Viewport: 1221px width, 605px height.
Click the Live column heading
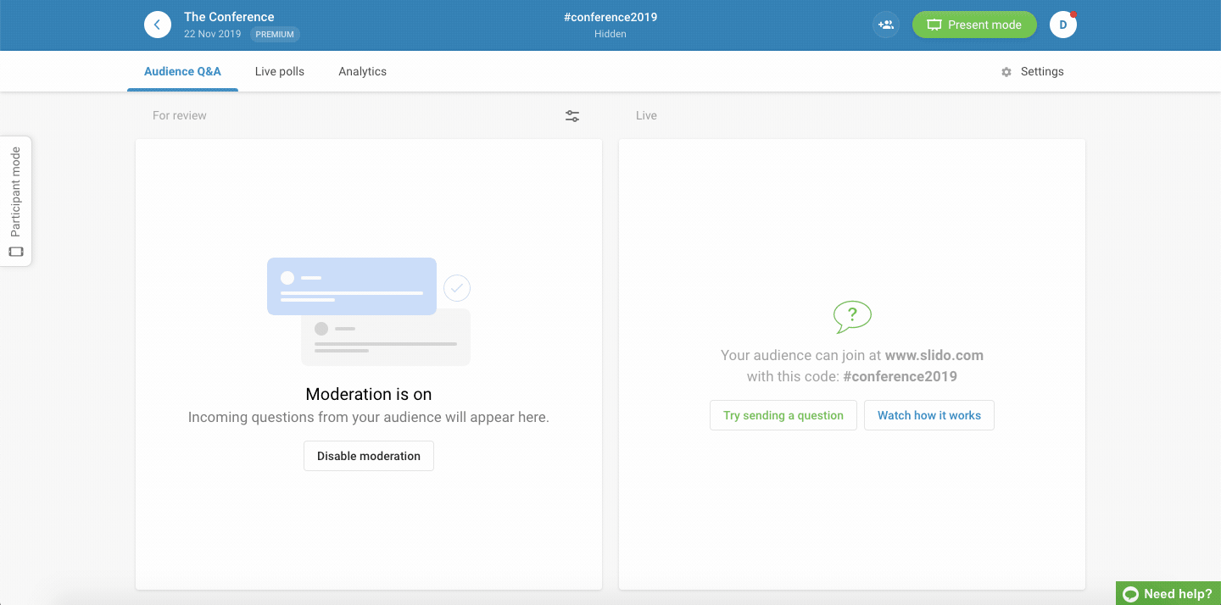pyautogui.click(x=646, y=115)
